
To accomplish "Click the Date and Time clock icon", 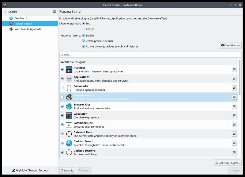I will [x=69, y=134].
